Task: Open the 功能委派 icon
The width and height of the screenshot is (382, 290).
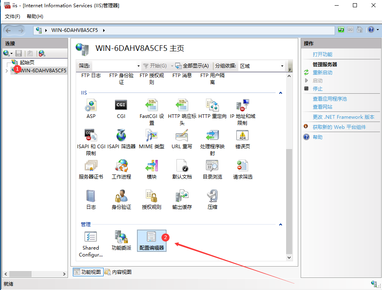Action: pos(121,241)
